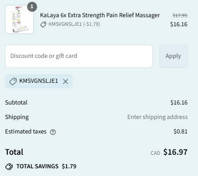The image size is (198, 176).
Task: Click the quantity badge on product image
Action: coord(32,7)
